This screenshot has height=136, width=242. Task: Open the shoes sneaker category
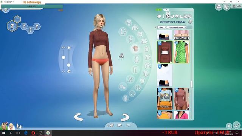point(123,87)
